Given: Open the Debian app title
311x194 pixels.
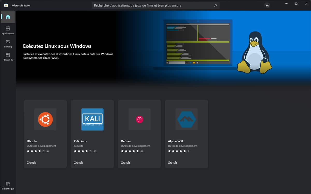Looking at the screenshot, I should pyautogui.click(x=126, y=141).
